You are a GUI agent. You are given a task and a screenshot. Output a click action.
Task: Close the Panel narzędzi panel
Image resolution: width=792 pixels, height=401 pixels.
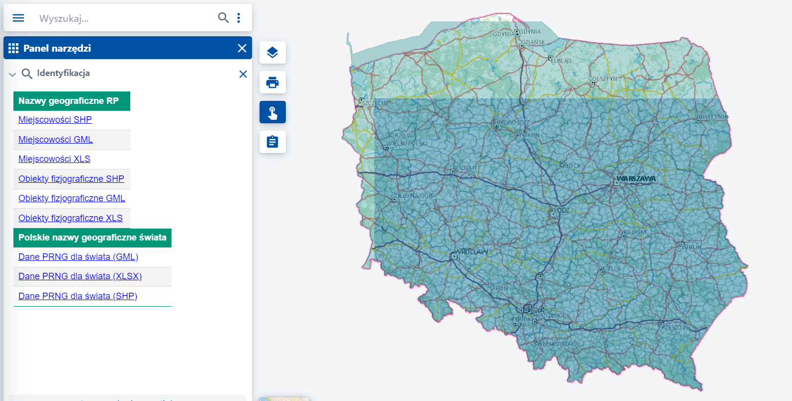pyautogui.click(x=242, y=48)
